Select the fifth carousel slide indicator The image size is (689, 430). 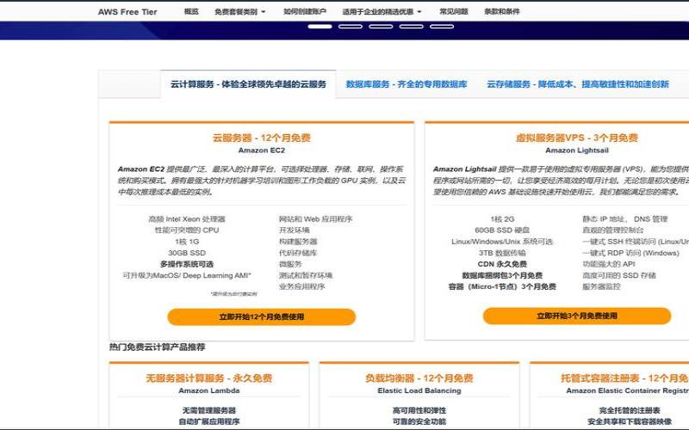coord(441,27)
